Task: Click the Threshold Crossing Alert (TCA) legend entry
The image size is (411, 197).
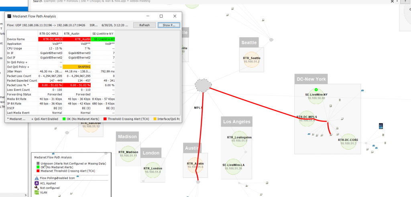Action: tap(126, 119)
